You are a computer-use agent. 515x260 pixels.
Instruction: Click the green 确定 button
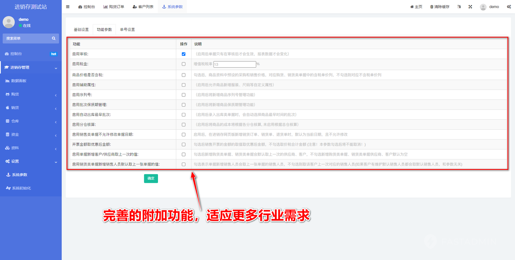(151, 178)
